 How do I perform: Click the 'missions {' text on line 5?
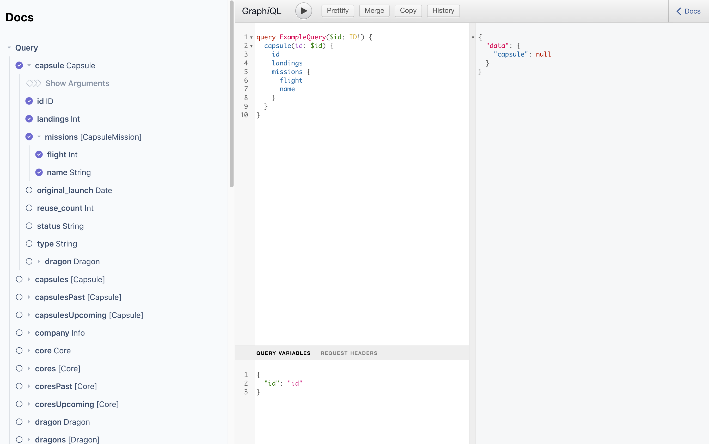pos(291,72)
